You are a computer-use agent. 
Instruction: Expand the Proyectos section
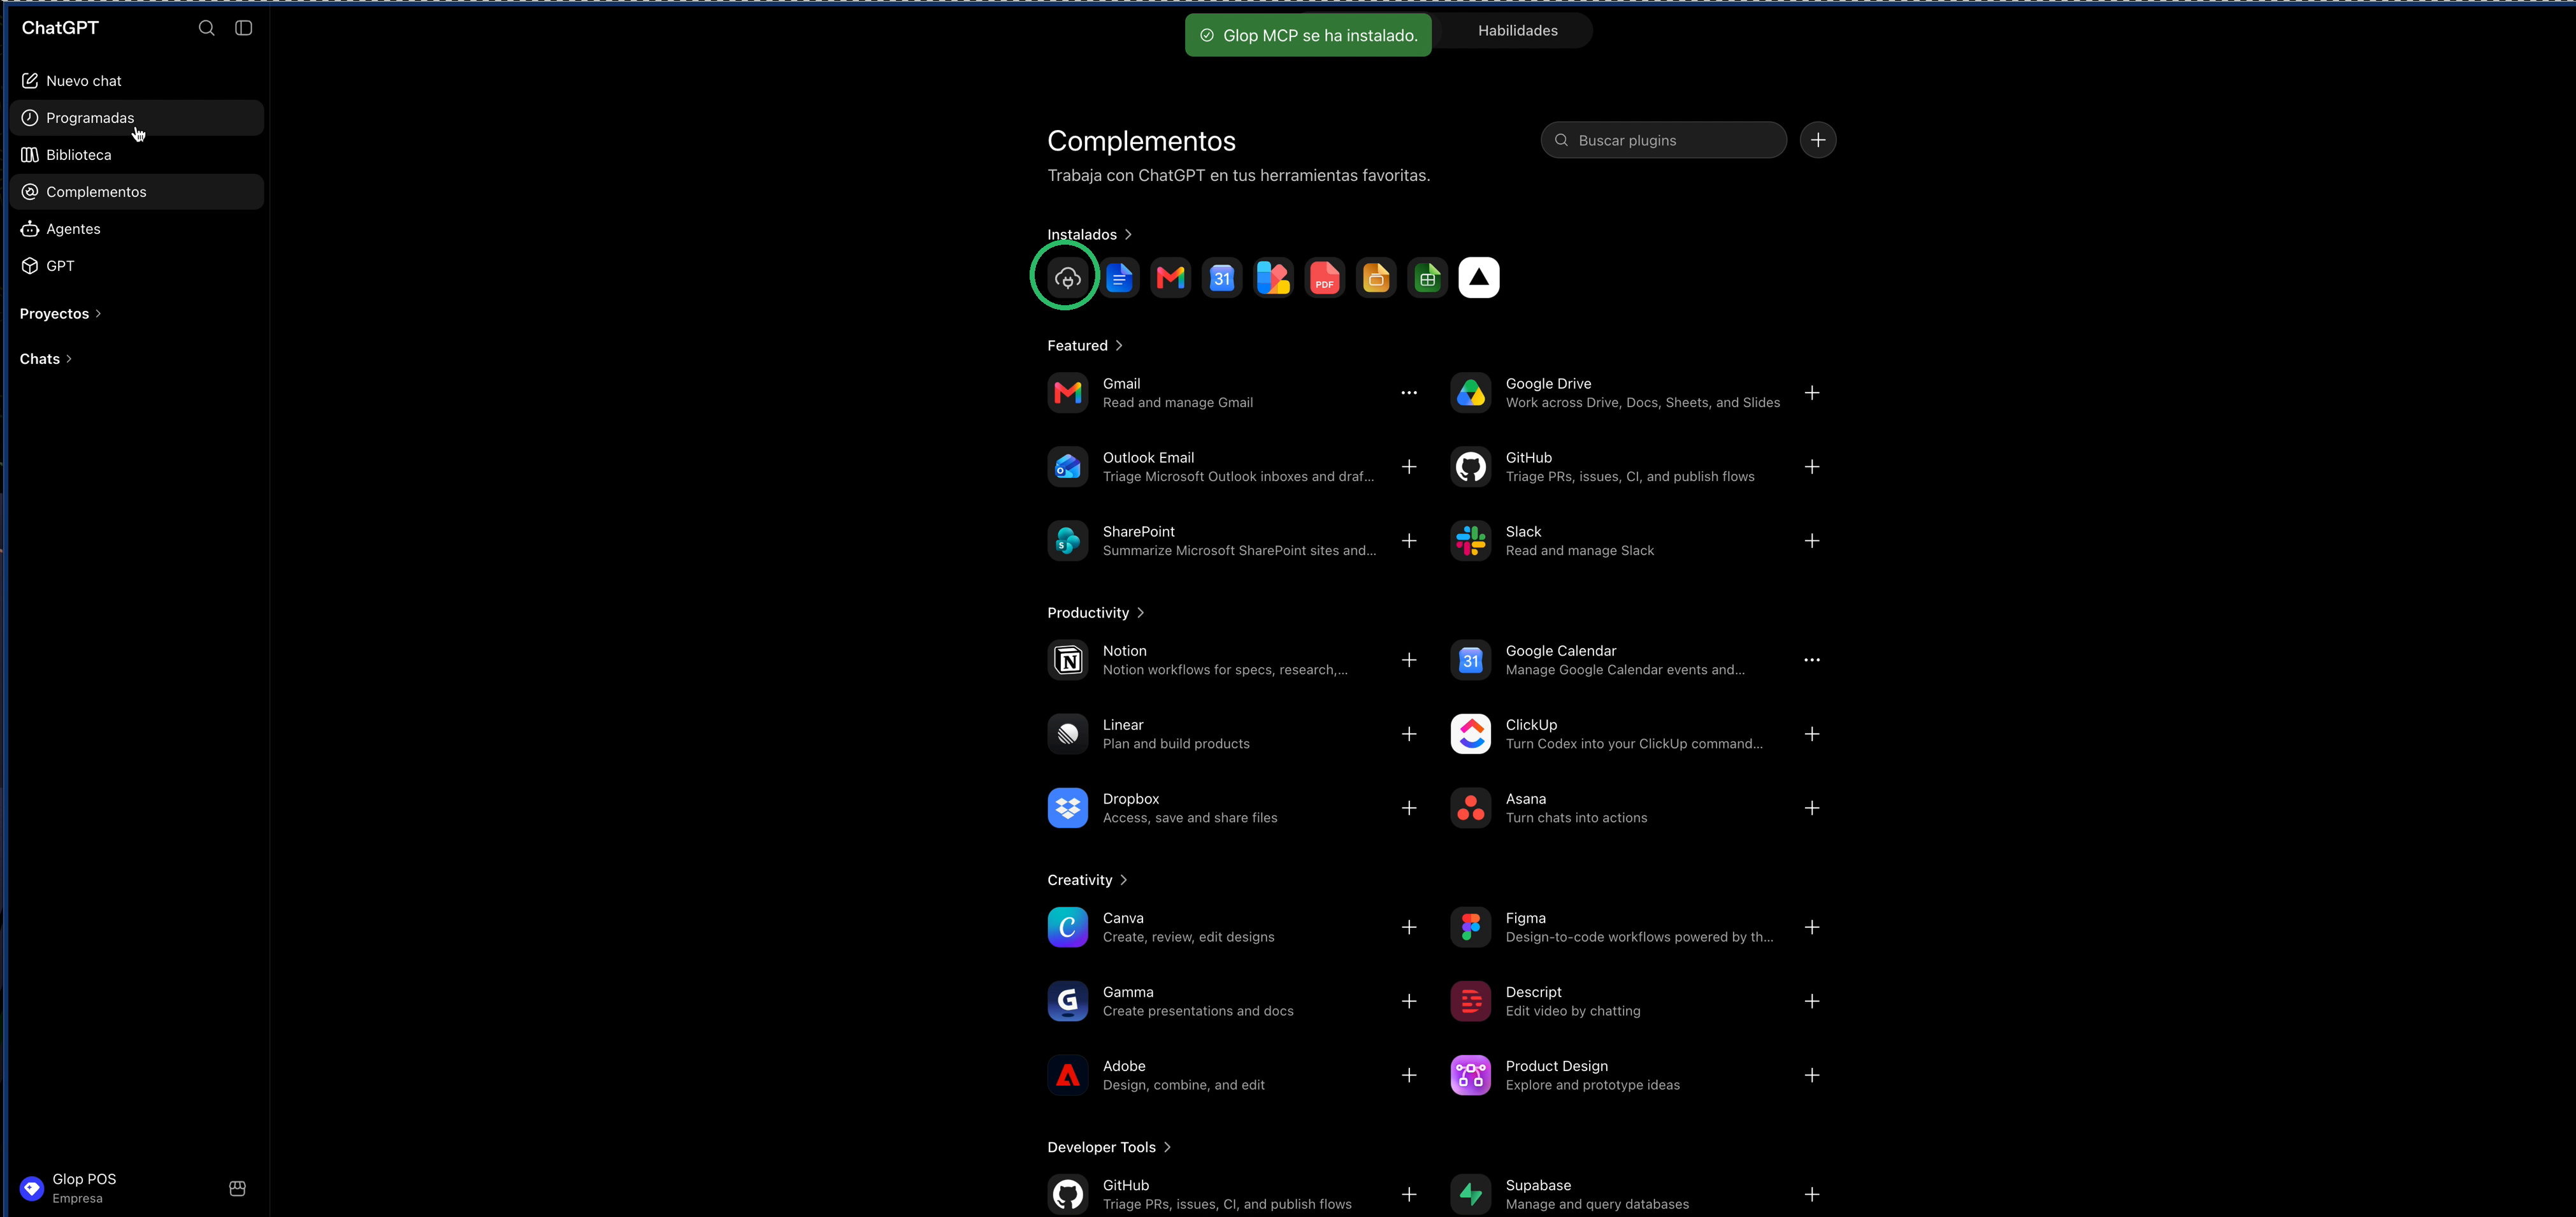(x=60, y=314)
